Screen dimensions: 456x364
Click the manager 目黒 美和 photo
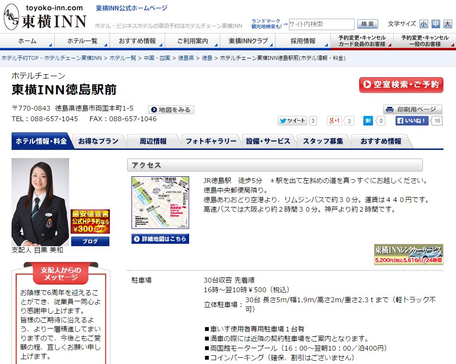coord(40,202)
